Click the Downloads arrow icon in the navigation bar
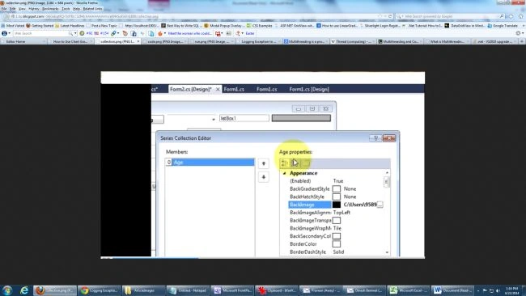Viewport: 526px width, 296px height. pos(511,16)
